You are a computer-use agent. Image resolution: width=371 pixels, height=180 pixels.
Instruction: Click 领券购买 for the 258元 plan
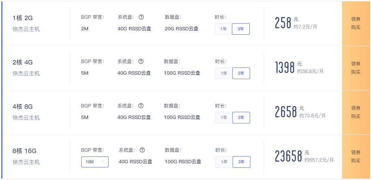356,24
